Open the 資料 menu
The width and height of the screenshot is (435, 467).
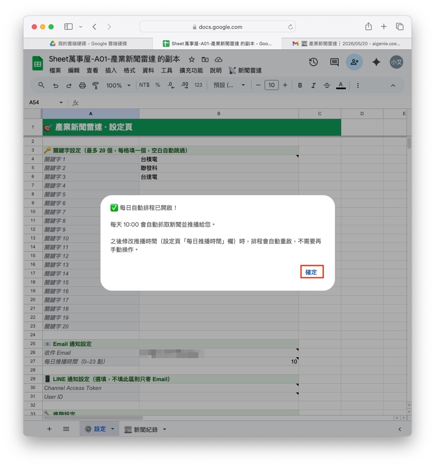click(148, 70)
